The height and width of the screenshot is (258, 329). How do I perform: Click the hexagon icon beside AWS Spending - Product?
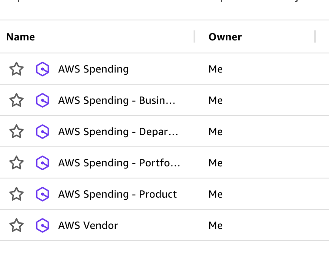[42, 194]
